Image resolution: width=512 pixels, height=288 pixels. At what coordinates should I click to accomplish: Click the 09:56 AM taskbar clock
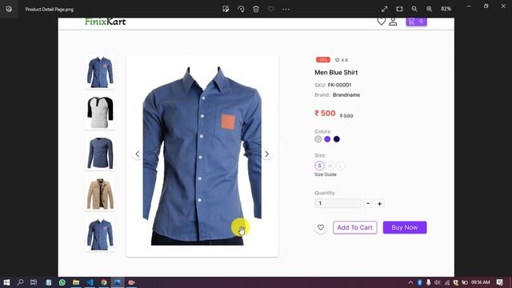[x=480, y=282]
